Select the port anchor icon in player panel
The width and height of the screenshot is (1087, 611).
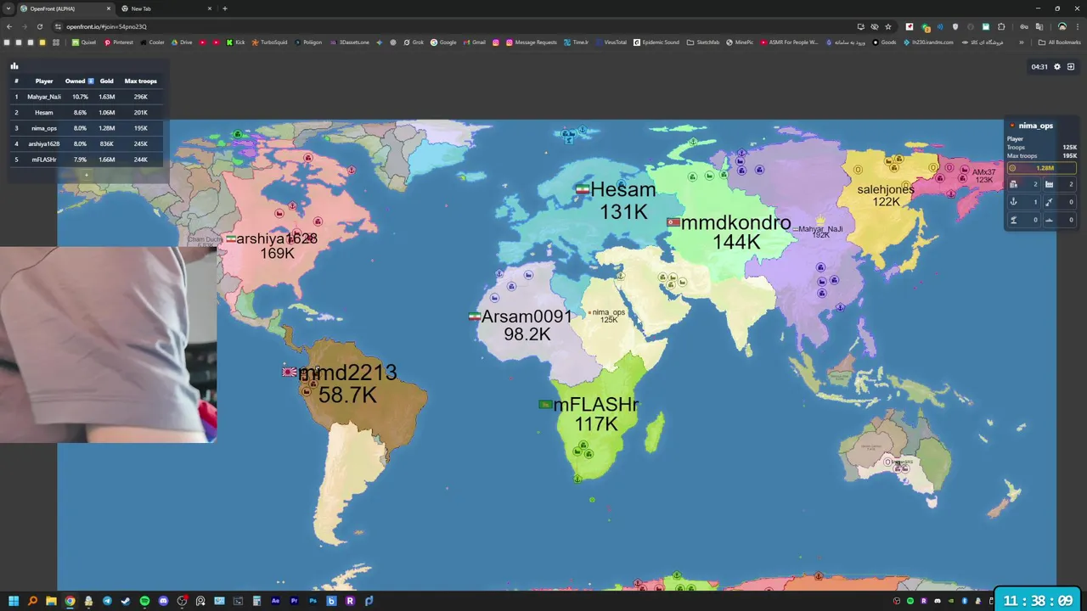1013,202
